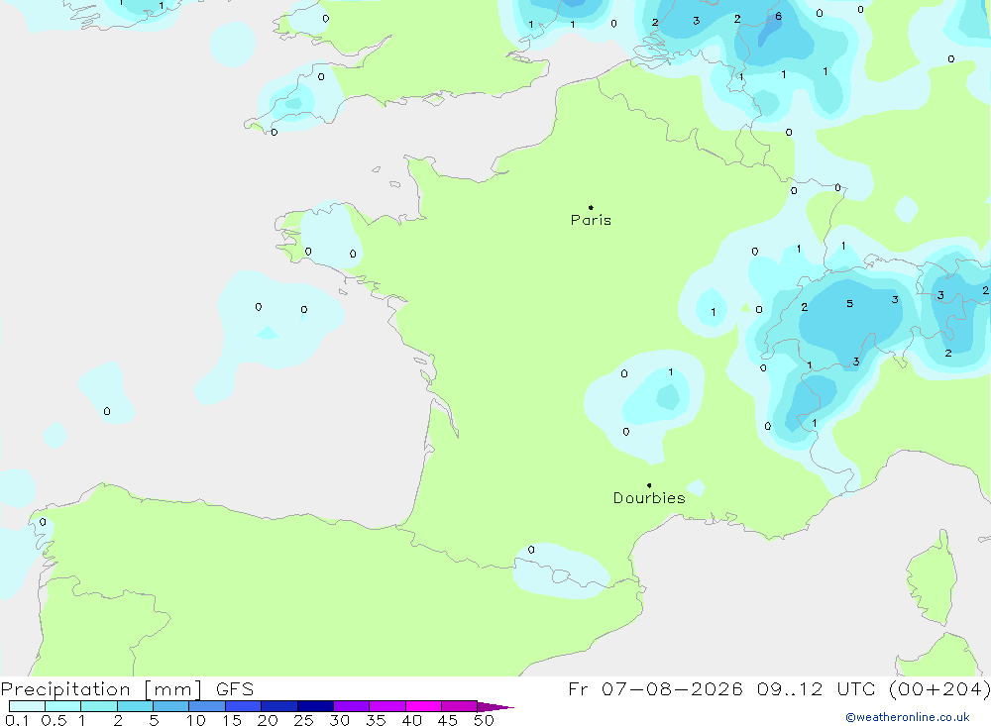Click the '50' legend scale label

click(x=485, y=720)
